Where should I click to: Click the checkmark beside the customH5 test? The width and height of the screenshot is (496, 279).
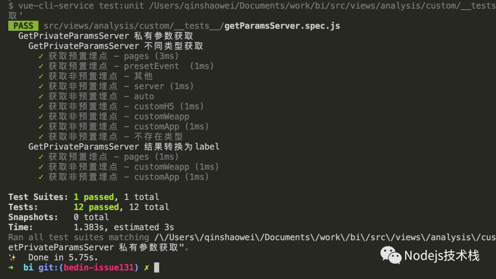(x=41, y=107)
